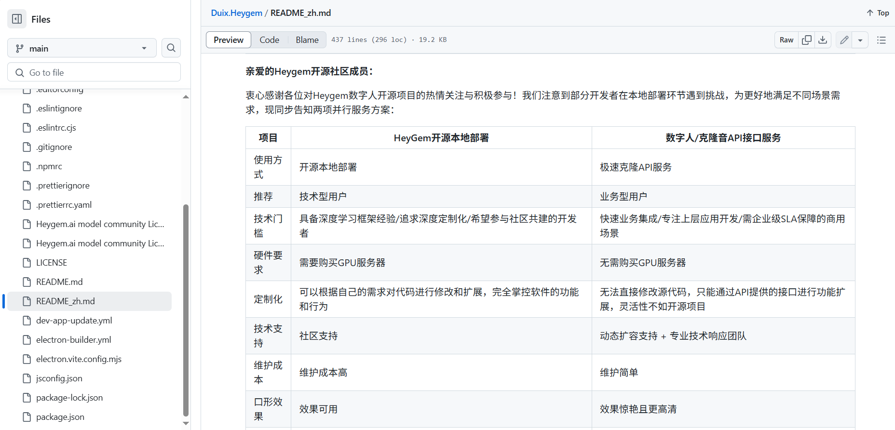The height and width of the screenshot is (430, 895).
Task: Open package-lock.json file
Action: pyautogui.click(x=69, y=398)
